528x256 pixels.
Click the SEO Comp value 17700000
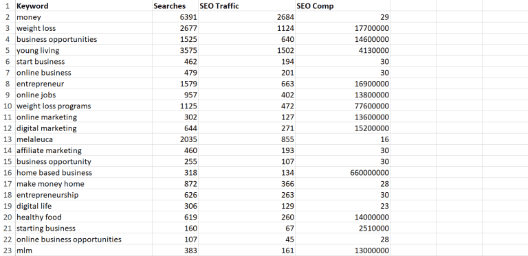[342, 28]
